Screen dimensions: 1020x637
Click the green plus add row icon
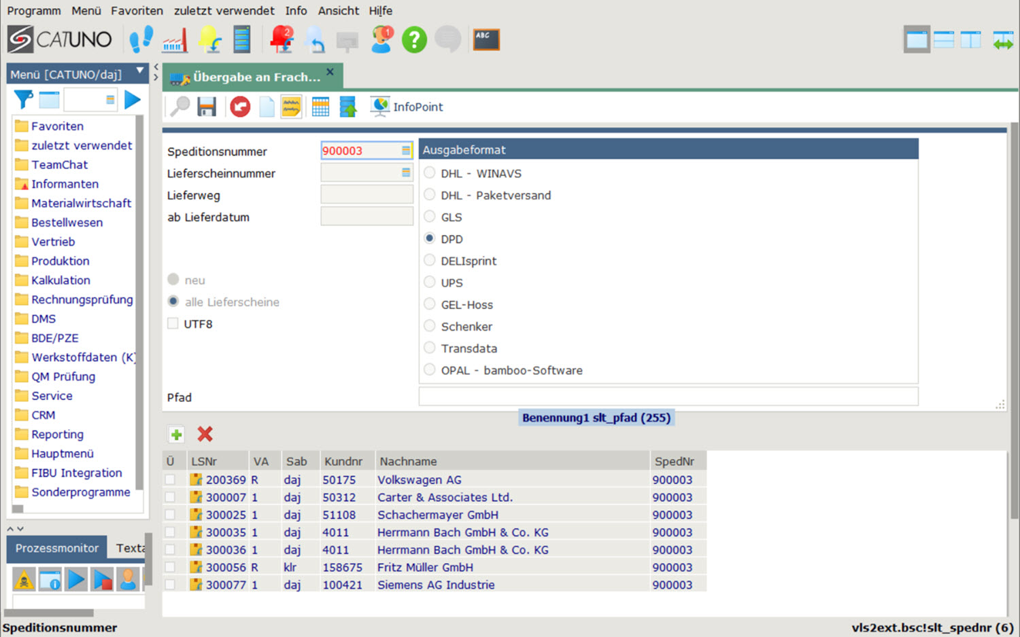click(x=176, y=435)
